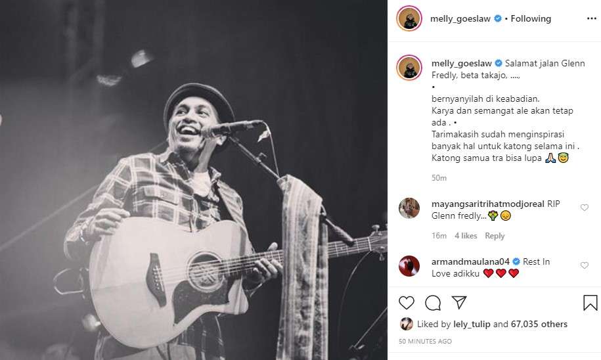Open lely_tulip profile from likes line

[x=472, y=324]
